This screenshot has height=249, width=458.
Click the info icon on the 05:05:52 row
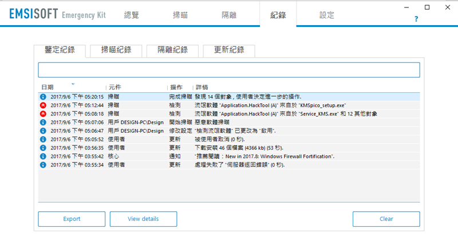click(x=43, y=139)
